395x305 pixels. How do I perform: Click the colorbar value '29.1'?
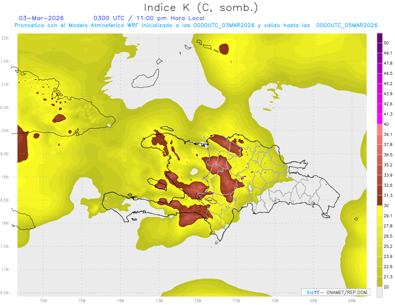(388, 216)
